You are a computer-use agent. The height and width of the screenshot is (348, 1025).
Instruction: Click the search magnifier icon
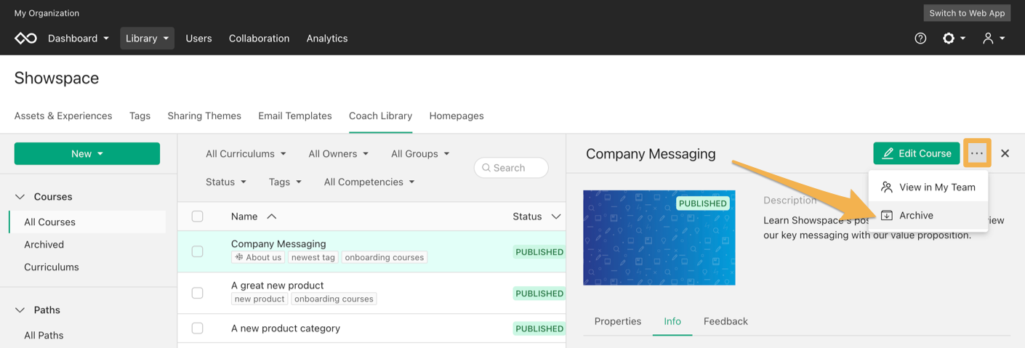click(486, 168)
